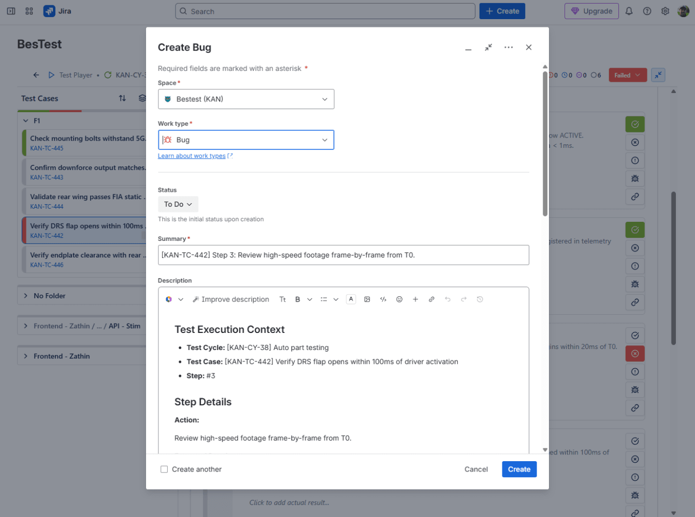The image size is (695, 517).
Task: Open the app switcher grid icon
Action: (29, 11)
